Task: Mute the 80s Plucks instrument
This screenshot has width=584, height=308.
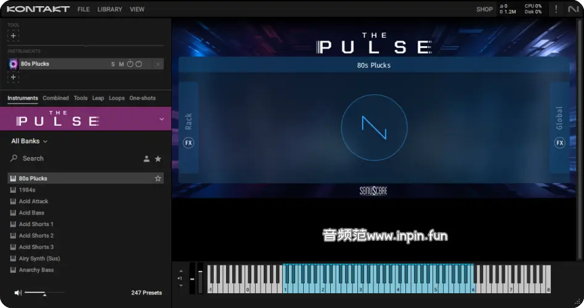Action: tap(121, 64)
